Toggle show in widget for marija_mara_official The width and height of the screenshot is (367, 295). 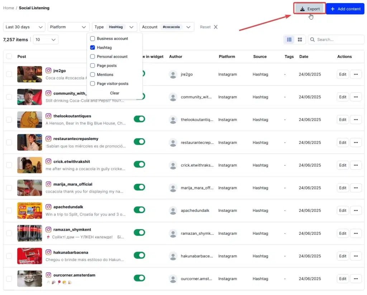click(139, 187)
